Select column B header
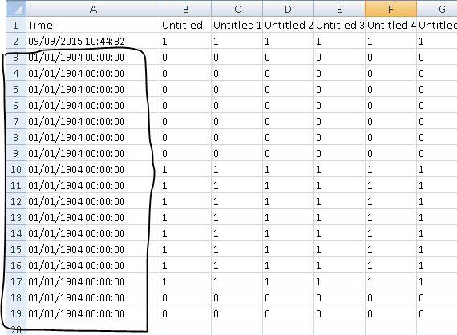 (185, 9)
